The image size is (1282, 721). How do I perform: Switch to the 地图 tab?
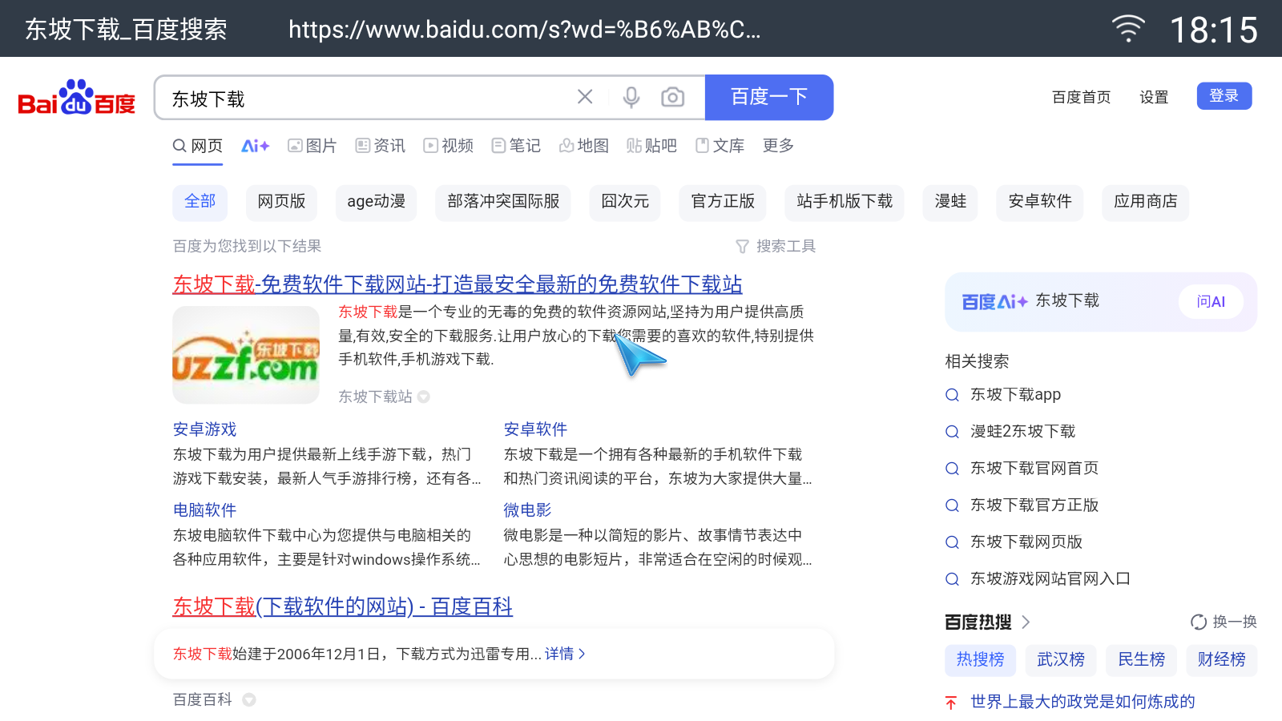pyautogui.click(x=583, y=146)
